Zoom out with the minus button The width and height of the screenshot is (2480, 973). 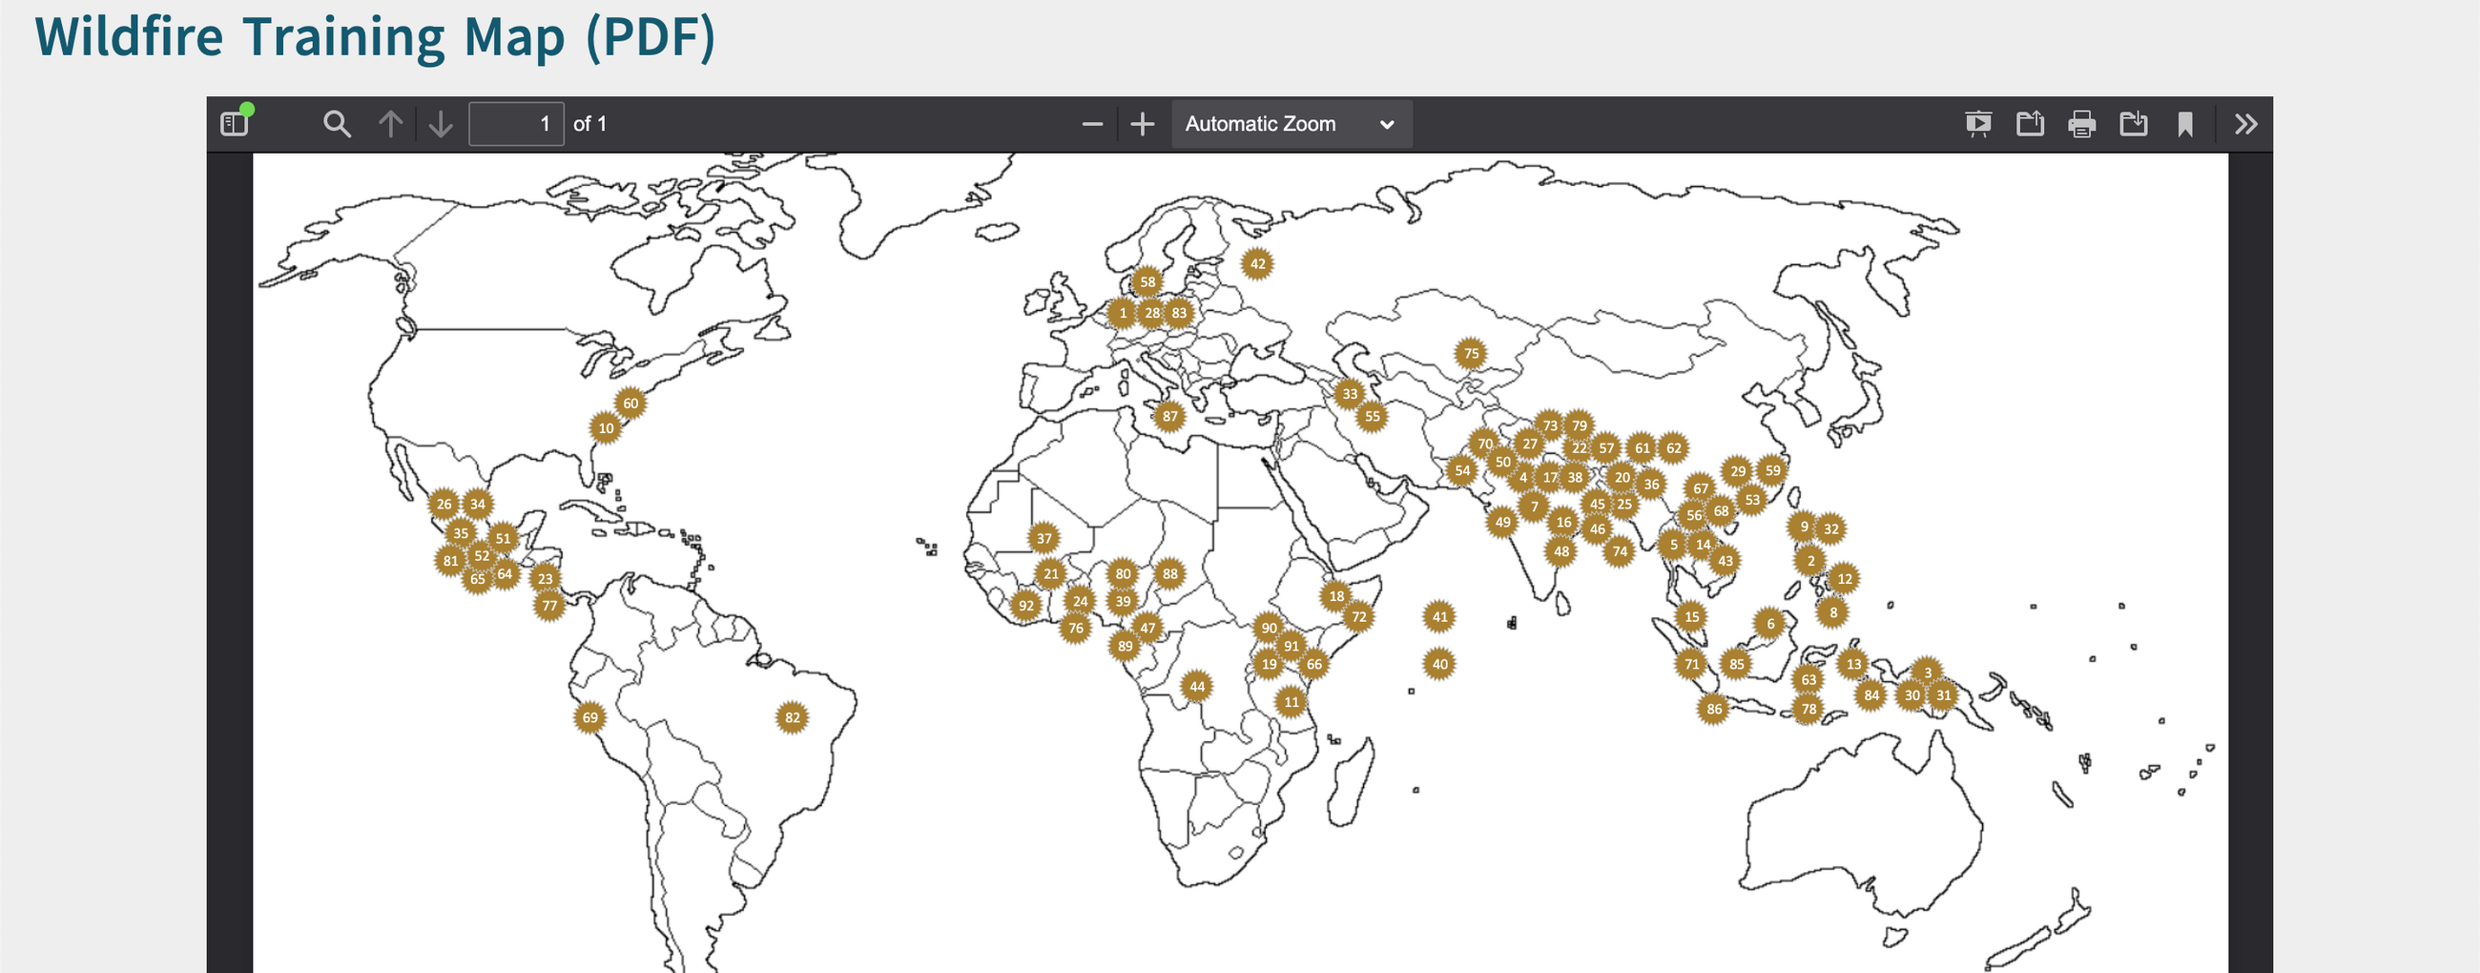pos(1092,124)
